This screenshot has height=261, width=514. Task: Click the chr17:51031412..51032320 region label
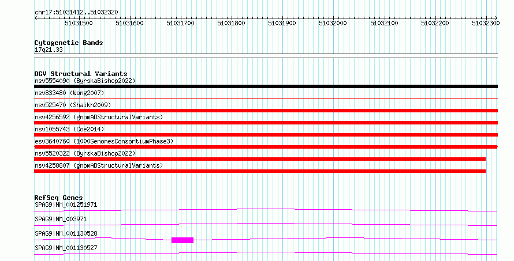tap(76, 12)
